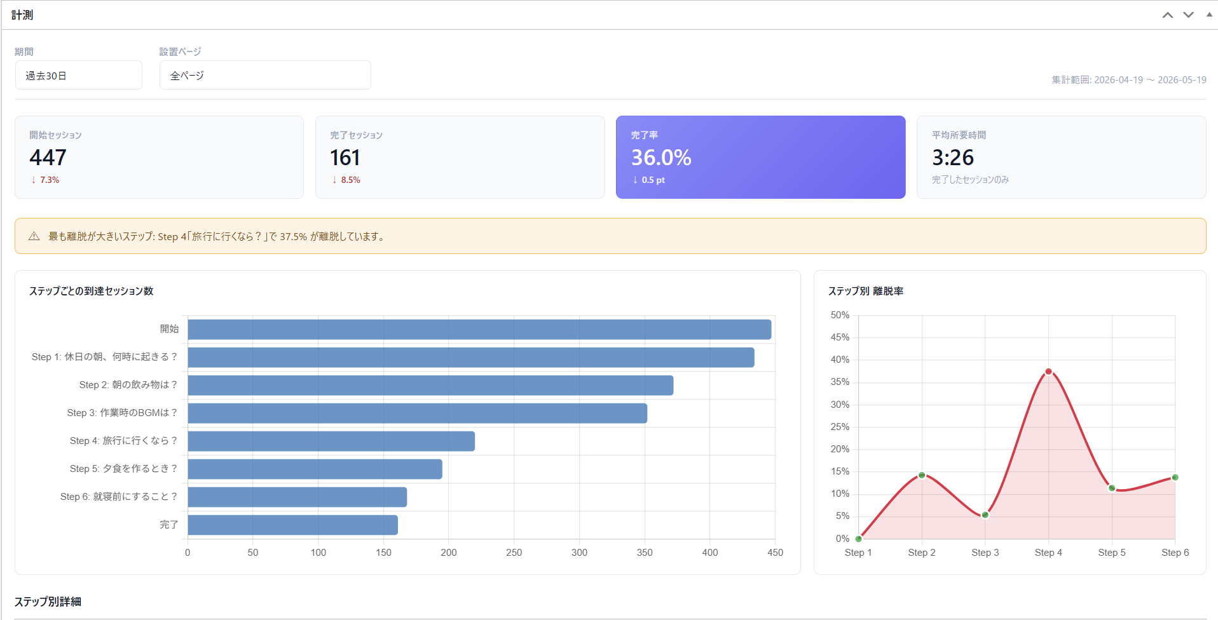1218x620 pixels.
Task: Click the red Step 4 peak point
Action: pos(1048,372)
